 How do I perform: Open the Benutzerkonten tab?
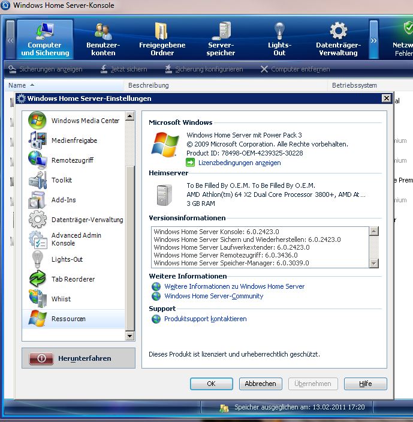click(103, 40)
